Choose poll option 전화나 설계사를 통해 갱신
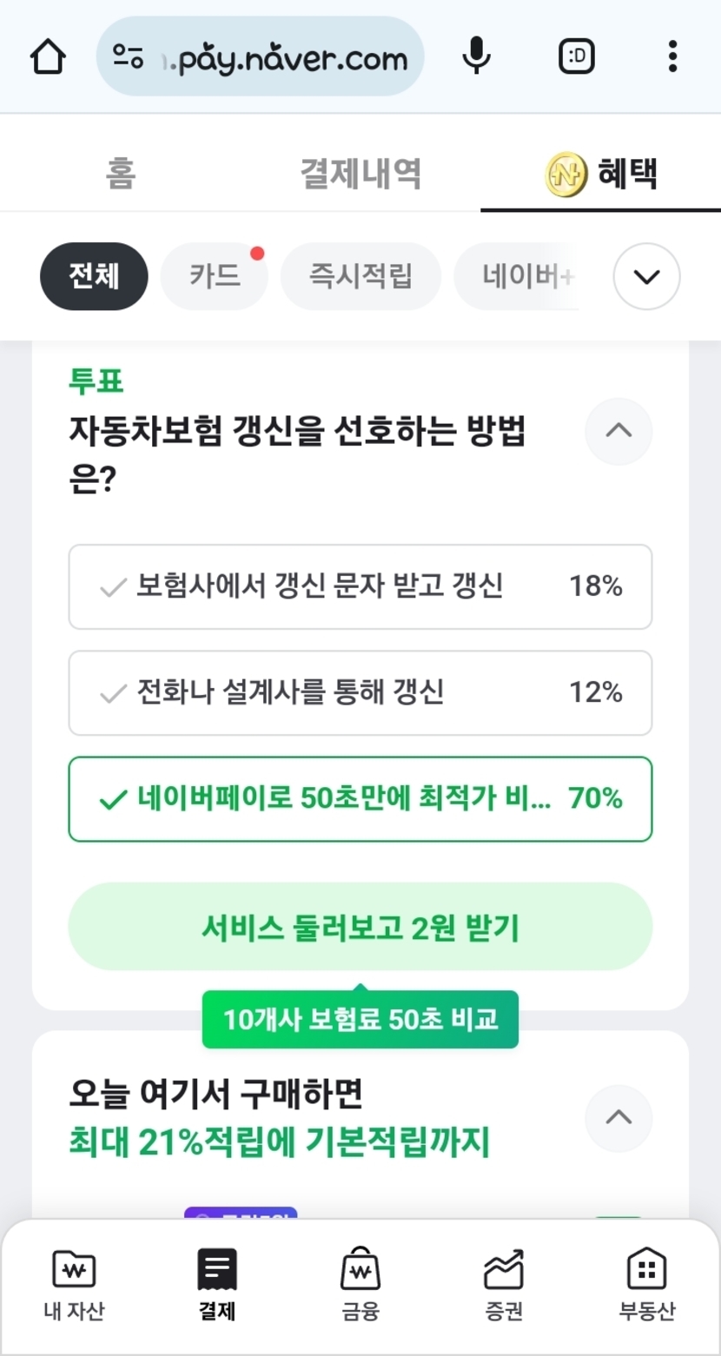This screenshot has height=1356, width=721. pyautogui.click(x=360, y=693)
